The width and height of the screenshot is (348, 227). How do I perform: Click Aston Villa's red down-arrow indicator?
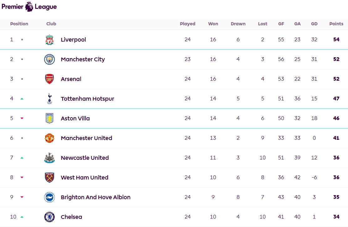click(x=22, y=118)
